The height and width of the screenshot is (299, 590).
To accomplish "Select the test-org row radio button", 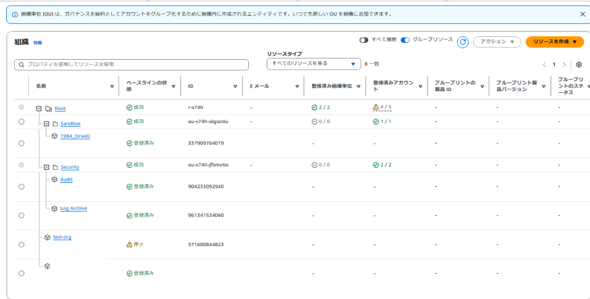I will point(22,244).
